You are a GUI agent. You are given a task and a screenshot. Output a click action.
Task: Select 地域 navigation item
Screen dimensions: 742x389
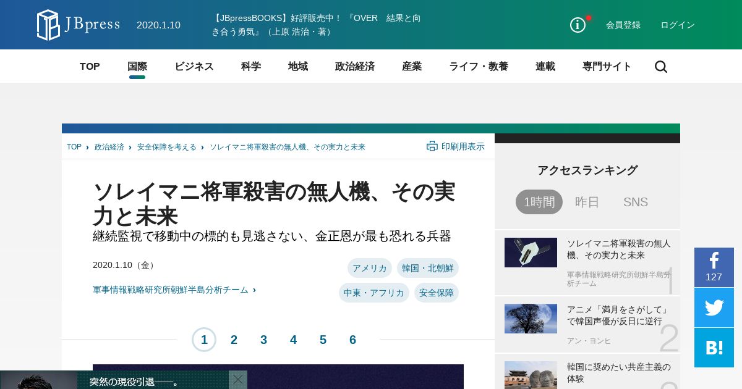[298, 67]
